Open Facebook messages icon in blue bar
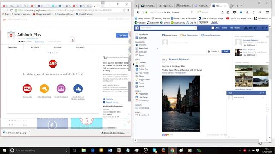Viewport: 275px width, 154px height. [251, 28]
